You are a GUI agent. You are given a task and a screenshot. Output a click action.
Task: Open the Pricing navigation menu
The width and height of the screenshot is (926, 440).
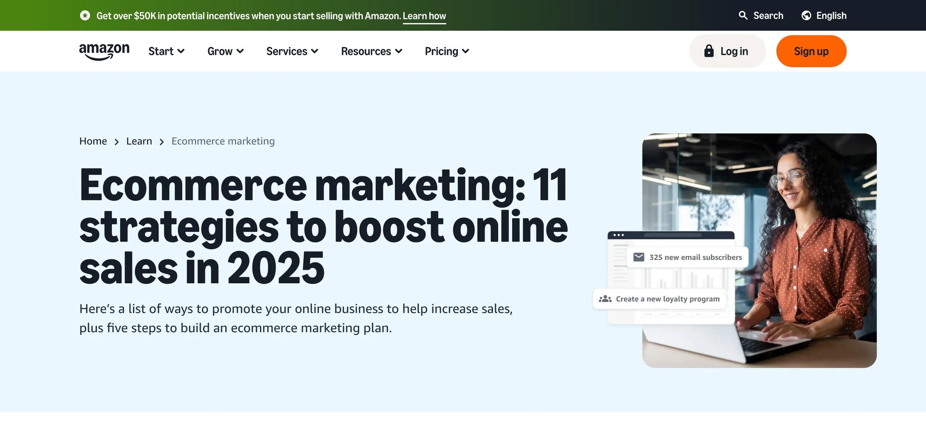447,51
